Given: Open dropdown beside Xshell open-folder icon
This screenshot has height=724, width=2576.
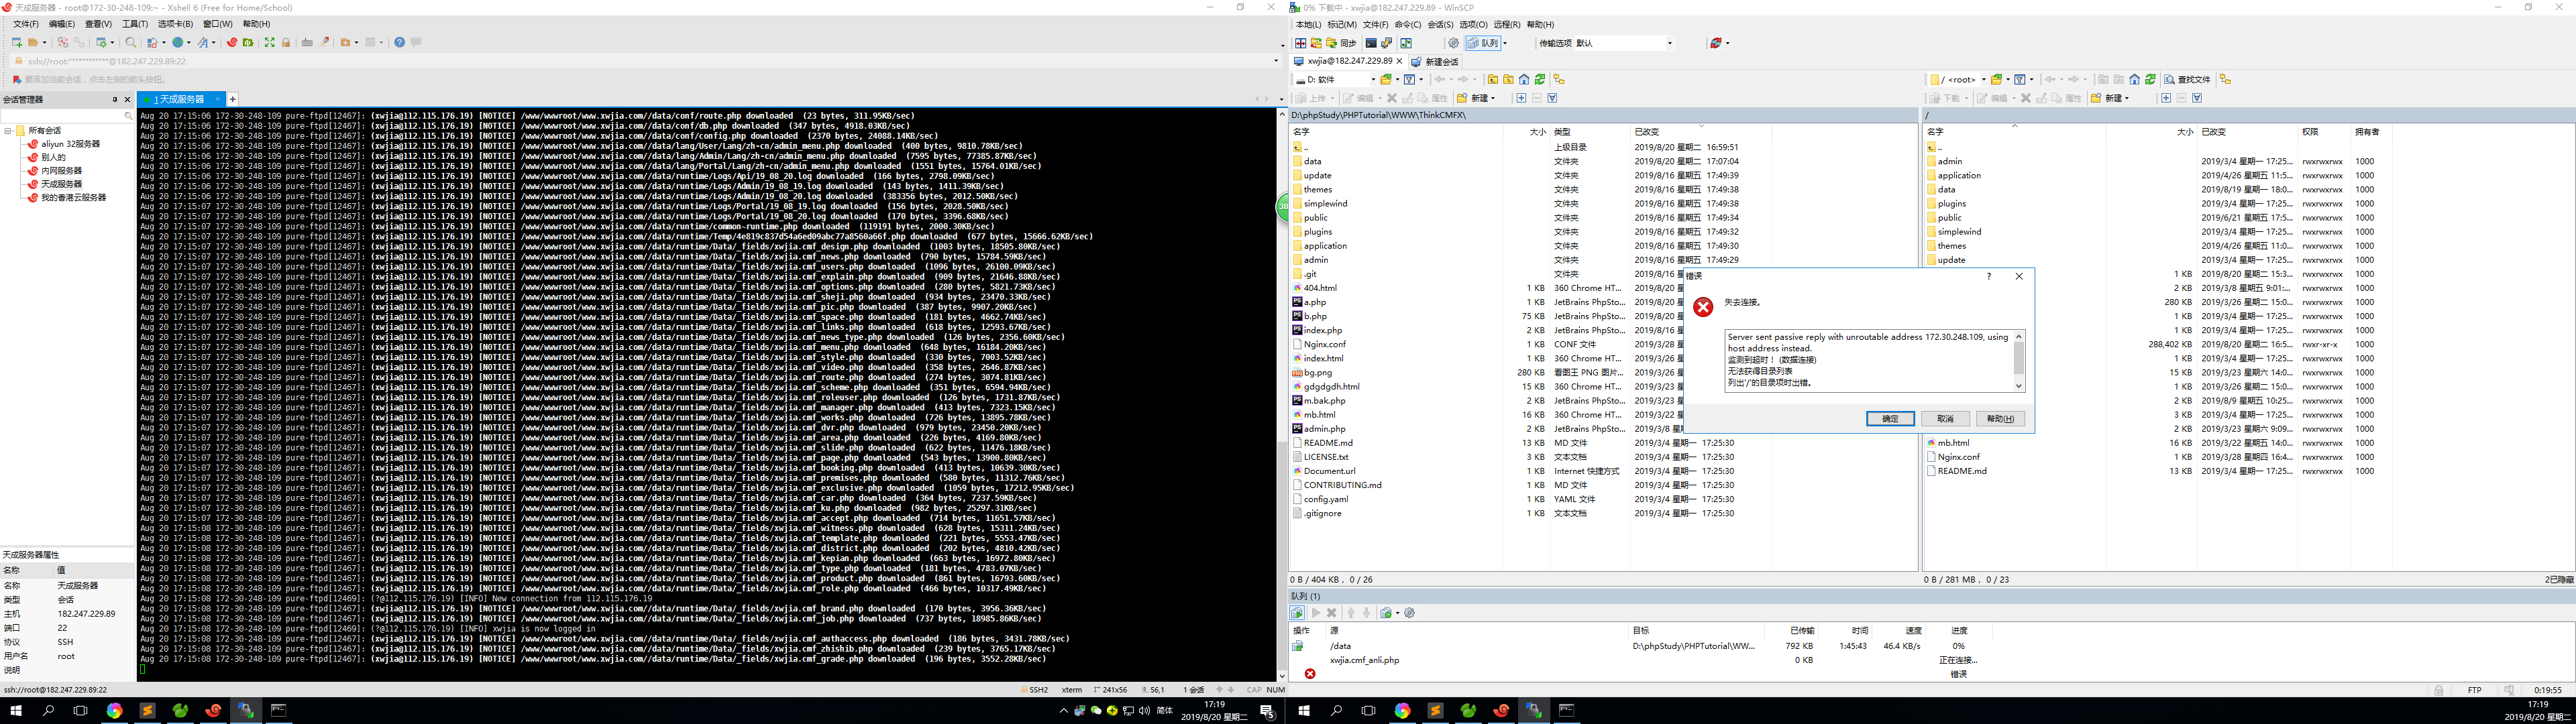Looking at the screenshot, I should click(45, 43).
